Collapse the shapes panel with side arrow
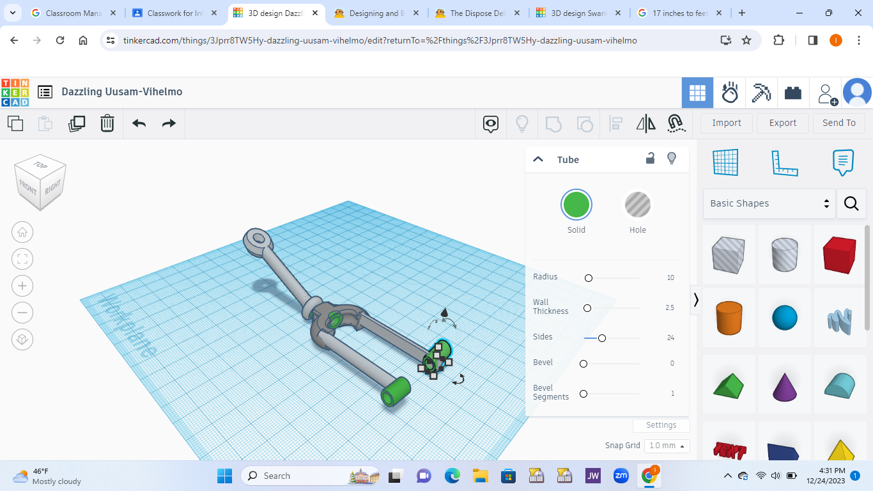 (x=696, y=299)
